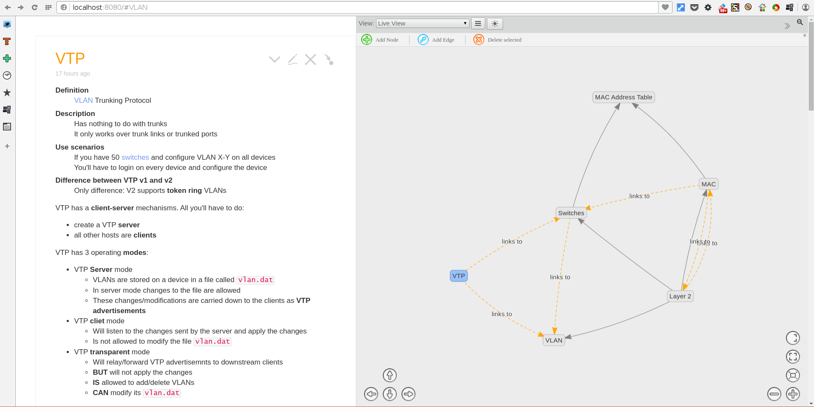
Task: Zoom in the graph with plus button
Action: tap(793, 394)
